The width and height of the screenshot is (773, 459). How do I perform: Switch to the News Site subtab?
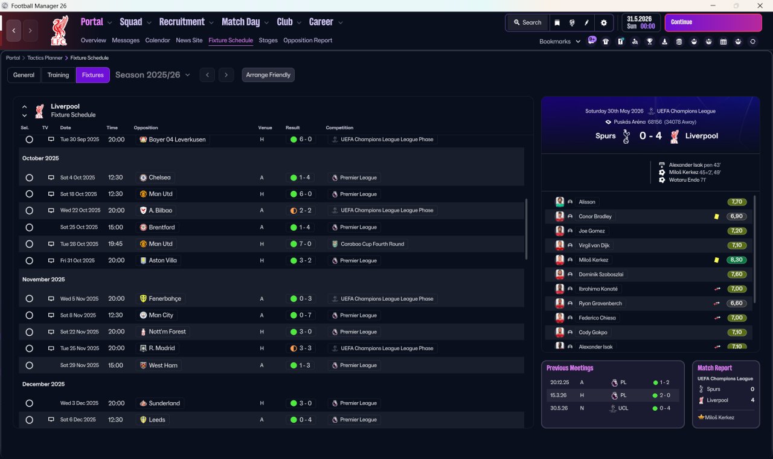pyautogui.click(x=189, y=40)
